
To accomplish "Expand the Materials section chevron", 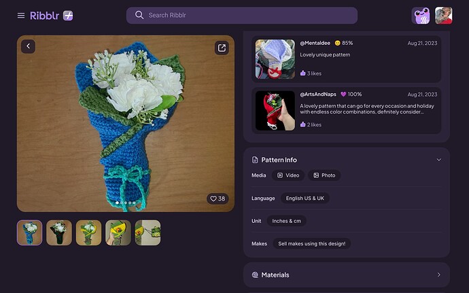I will pyautogui.click(x=439, y=275).
